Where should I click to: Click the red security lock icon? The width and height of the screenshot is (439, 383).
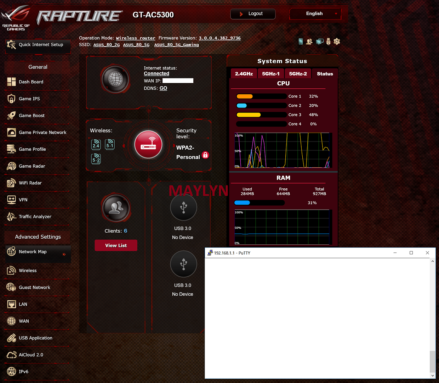coord(205,155)
